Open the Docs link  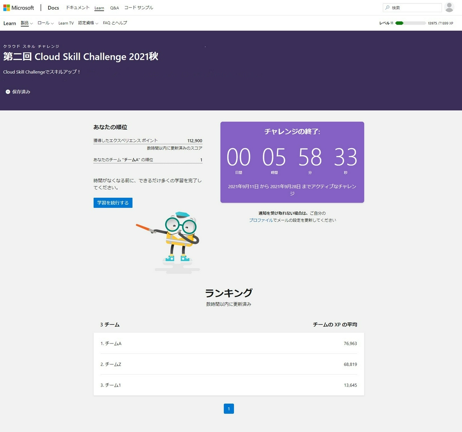53,8
